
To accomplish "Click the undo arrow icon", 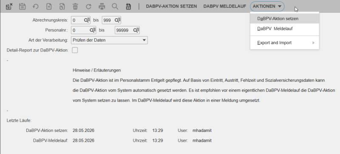I will point(35,6).
